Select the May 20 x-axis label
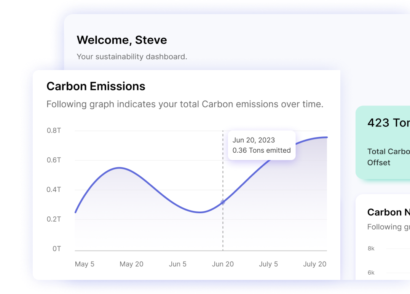The width and height of the screenshot is (410, 294). tap(131, 264)
